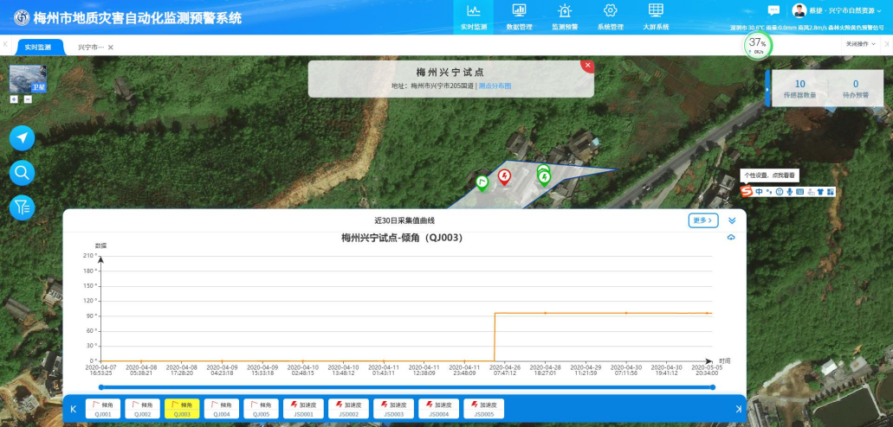Select the green lightning map marker
Viewport: 893px width, 427px height.
[545, 179]
